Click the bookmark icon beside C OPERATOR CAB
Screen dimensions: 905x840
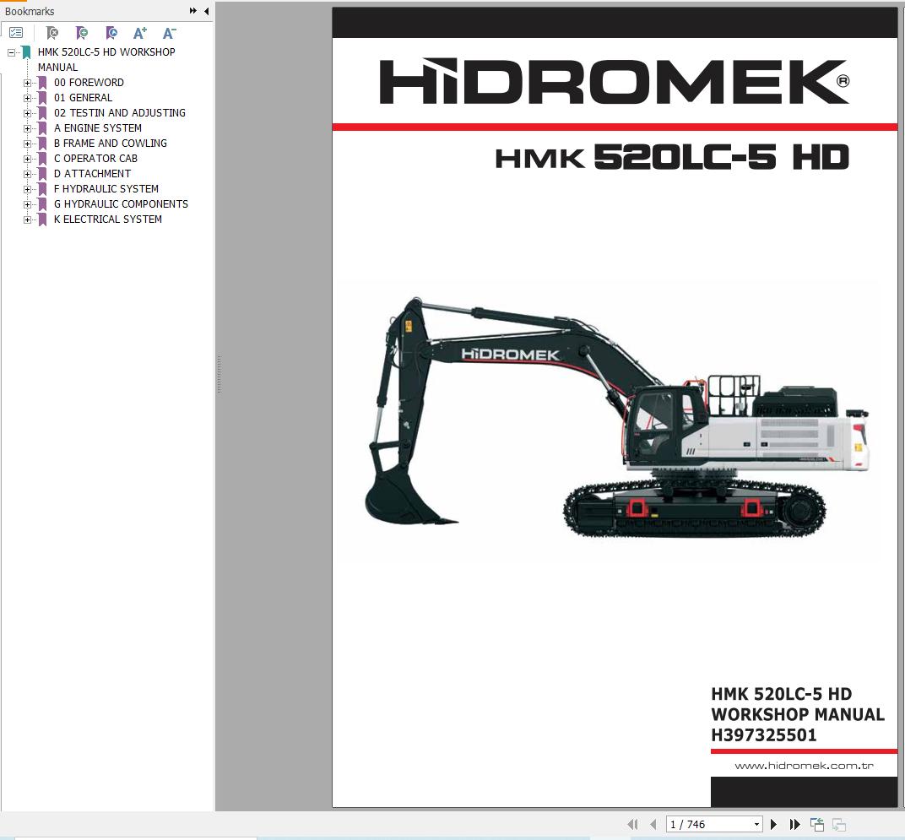click(42, 159)
